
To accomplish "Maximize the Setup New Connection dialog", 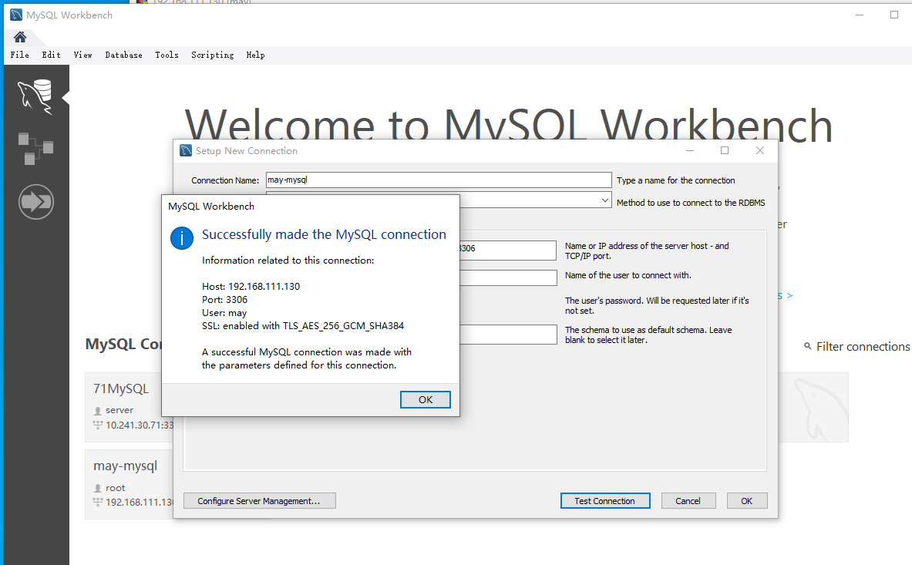I will tap(725, 150).
